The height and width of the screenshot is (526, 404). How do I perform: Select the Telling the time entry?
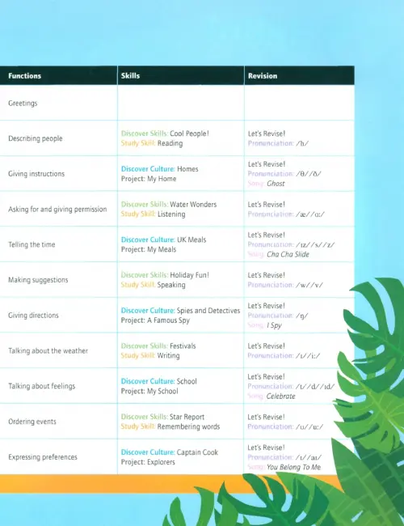point(32,244)
